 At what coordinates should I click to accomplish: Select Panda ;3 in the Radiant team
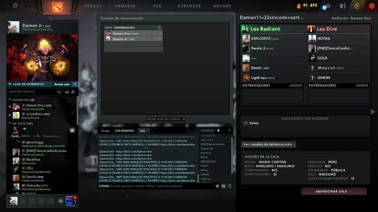click(x=272, y=48)
